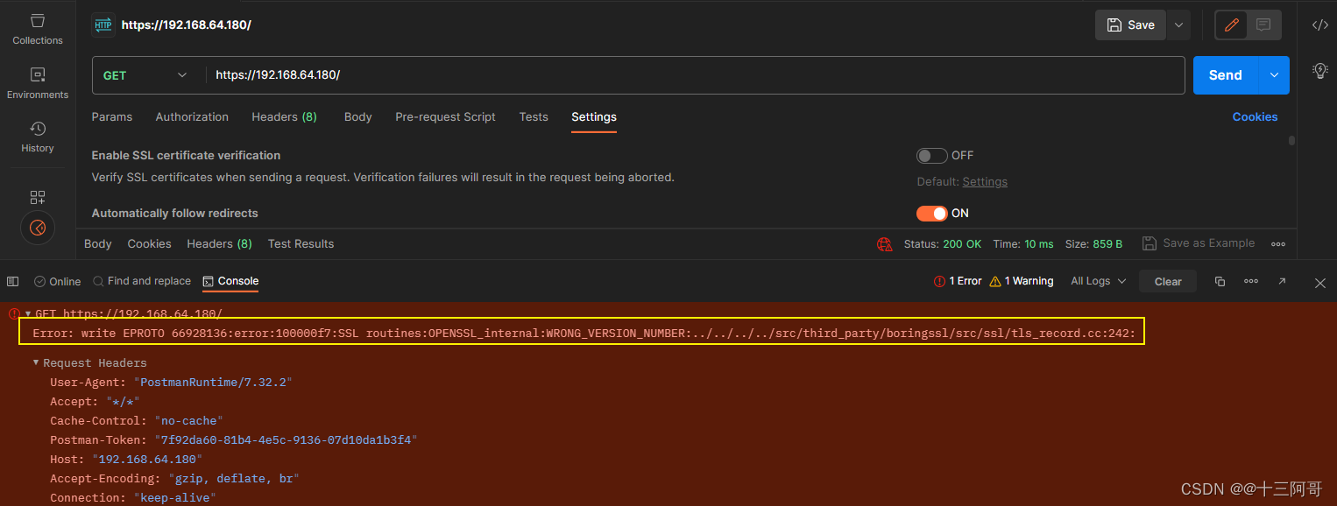Open the comments icon next to pencil
The width and height of the screenshot is (1337, 506).
tap(1263, 25)
